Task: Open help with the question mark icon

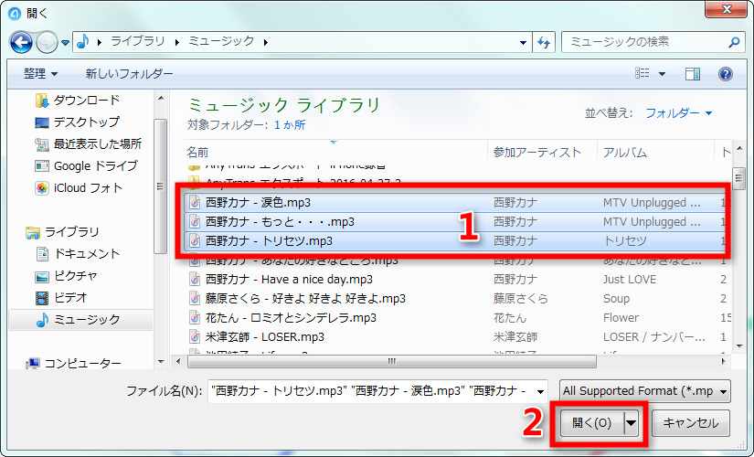Action: pyautogui.click(x=725, y=74)
